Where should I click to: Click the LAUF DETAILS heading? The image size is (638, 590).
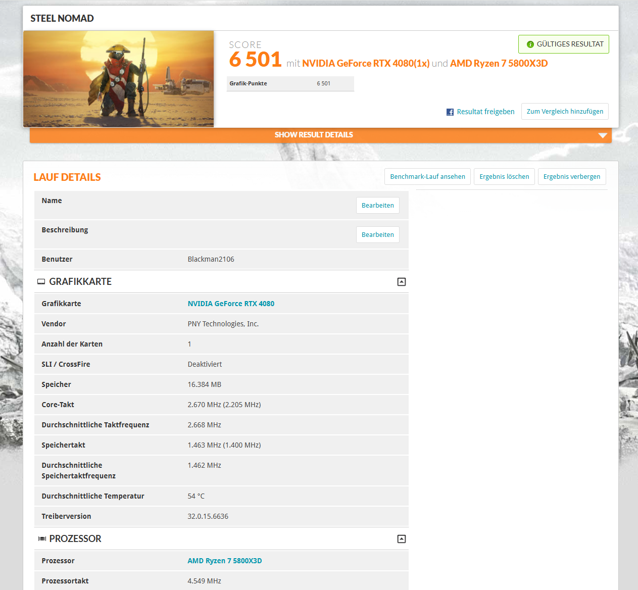click(x=67, y=177)
